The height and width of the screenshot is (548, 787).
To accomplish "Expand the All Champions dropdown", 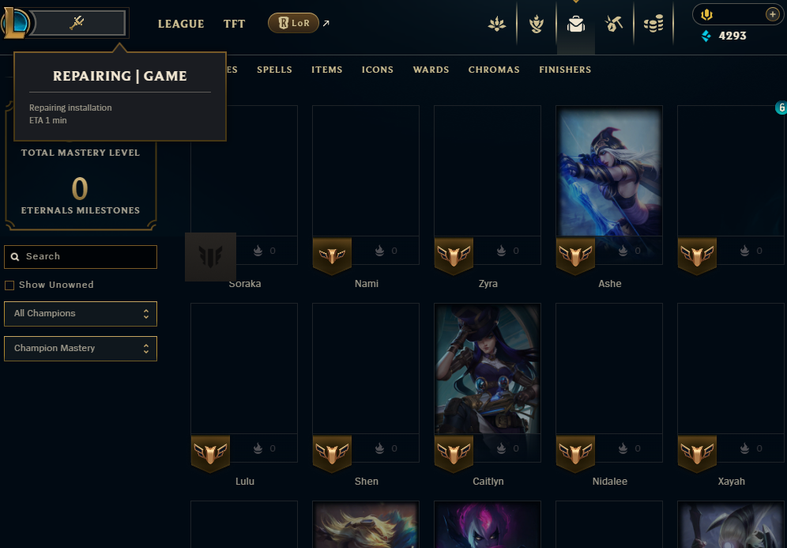I will tap(81, 313).
